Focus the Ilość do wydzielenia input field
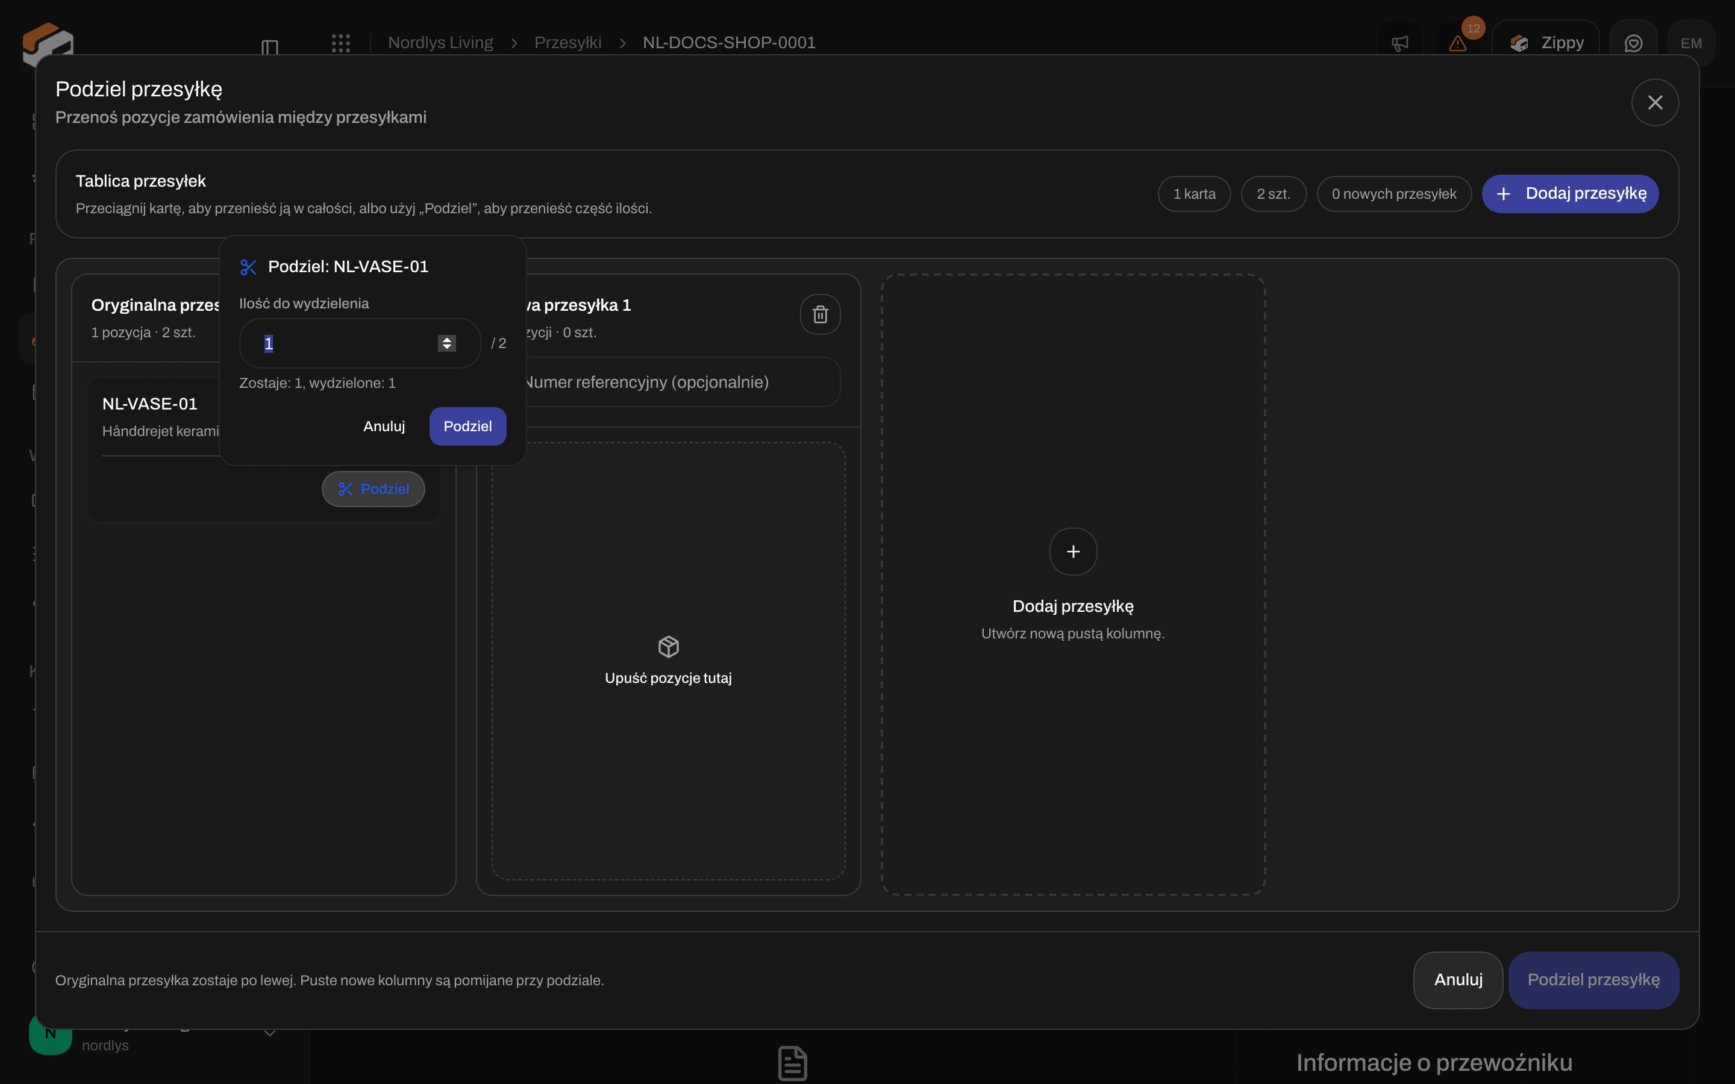 (x=359, y=343)
